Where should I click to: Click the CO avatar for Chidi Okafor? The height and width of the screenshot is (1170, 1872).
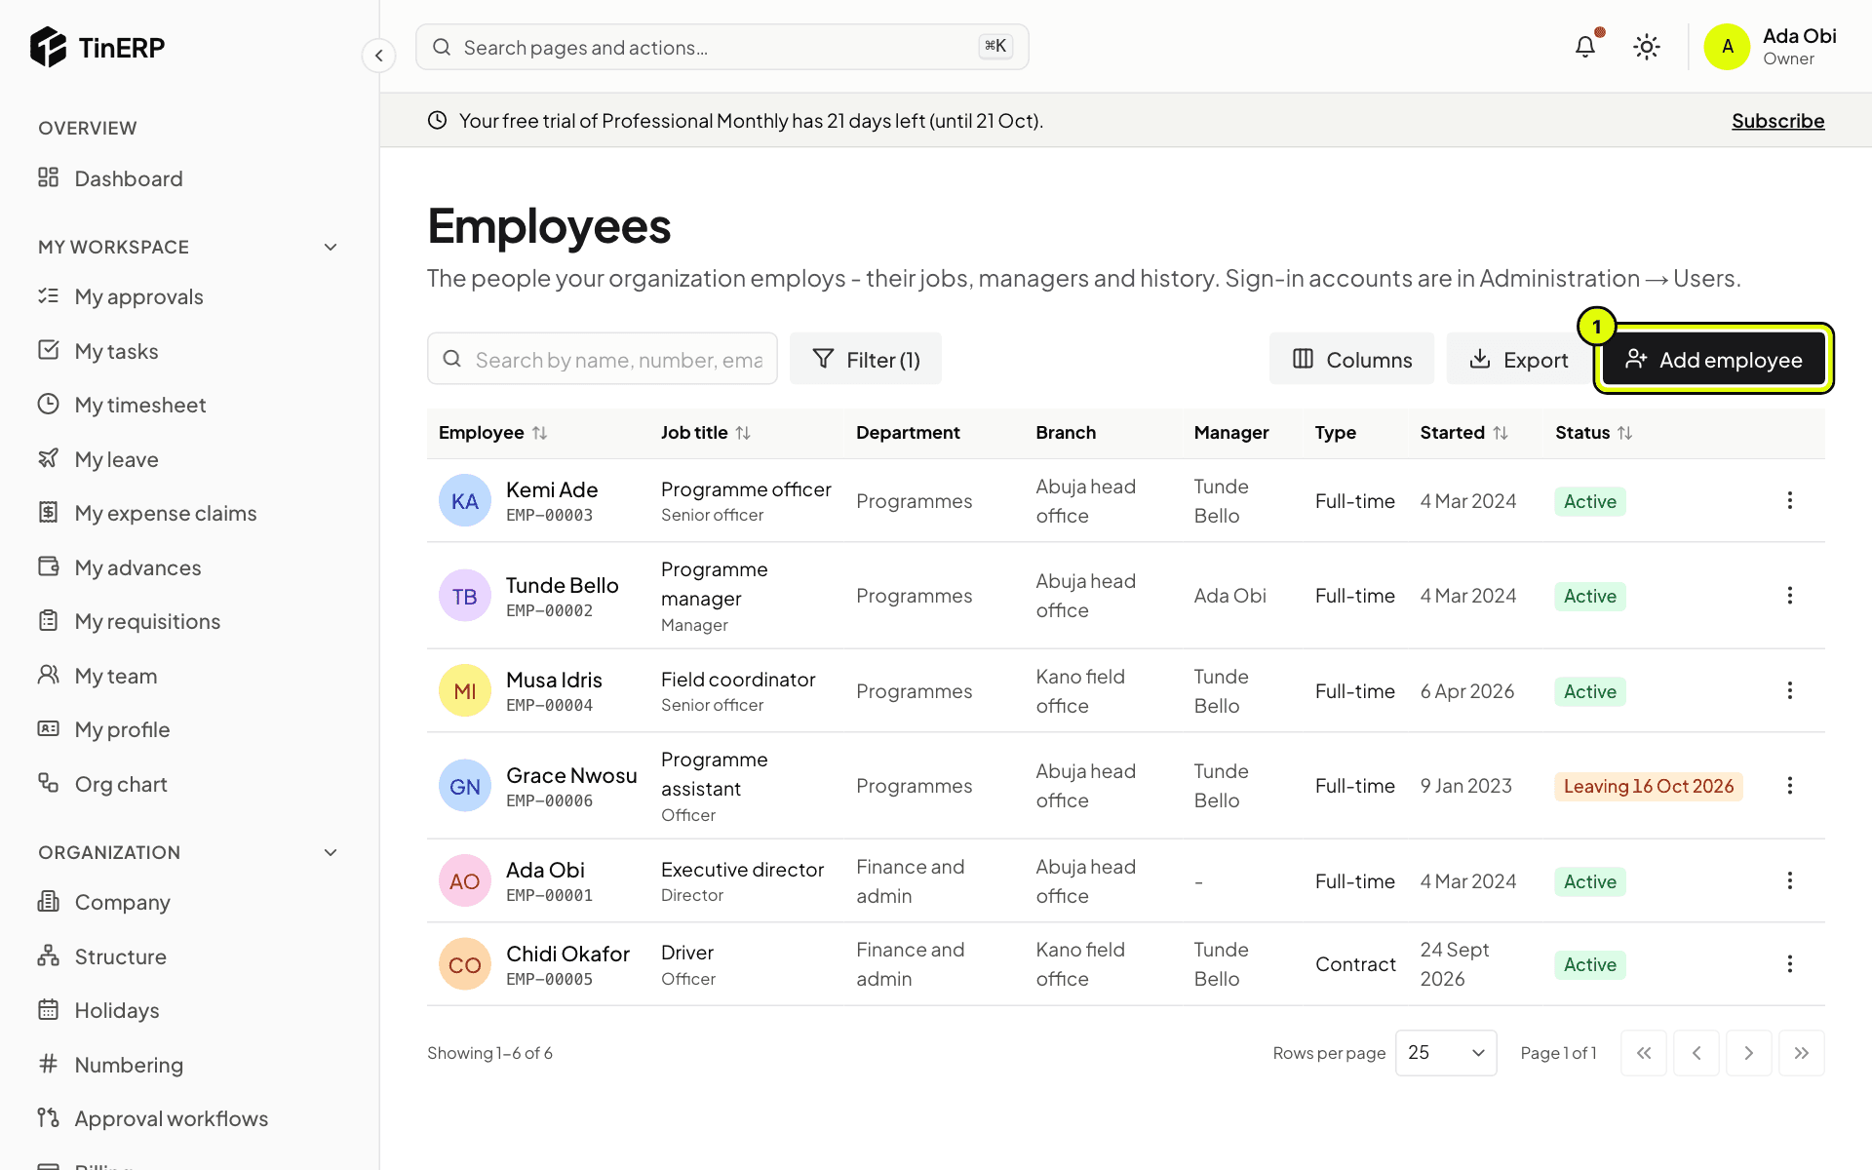[x=464, y=964]
